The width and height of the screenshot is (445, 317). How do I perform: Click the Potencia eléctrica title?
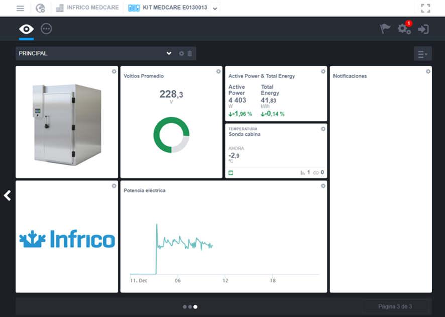145,191
